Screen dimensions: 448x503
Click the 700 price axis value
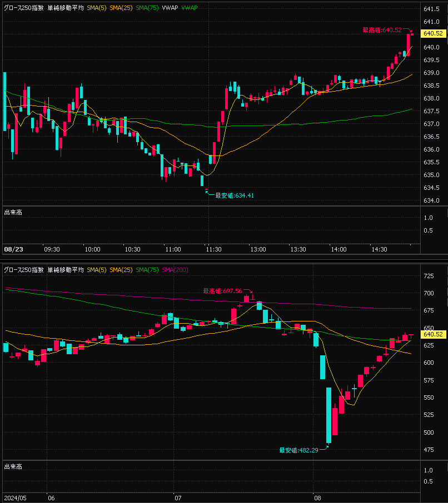coord(429,293)
